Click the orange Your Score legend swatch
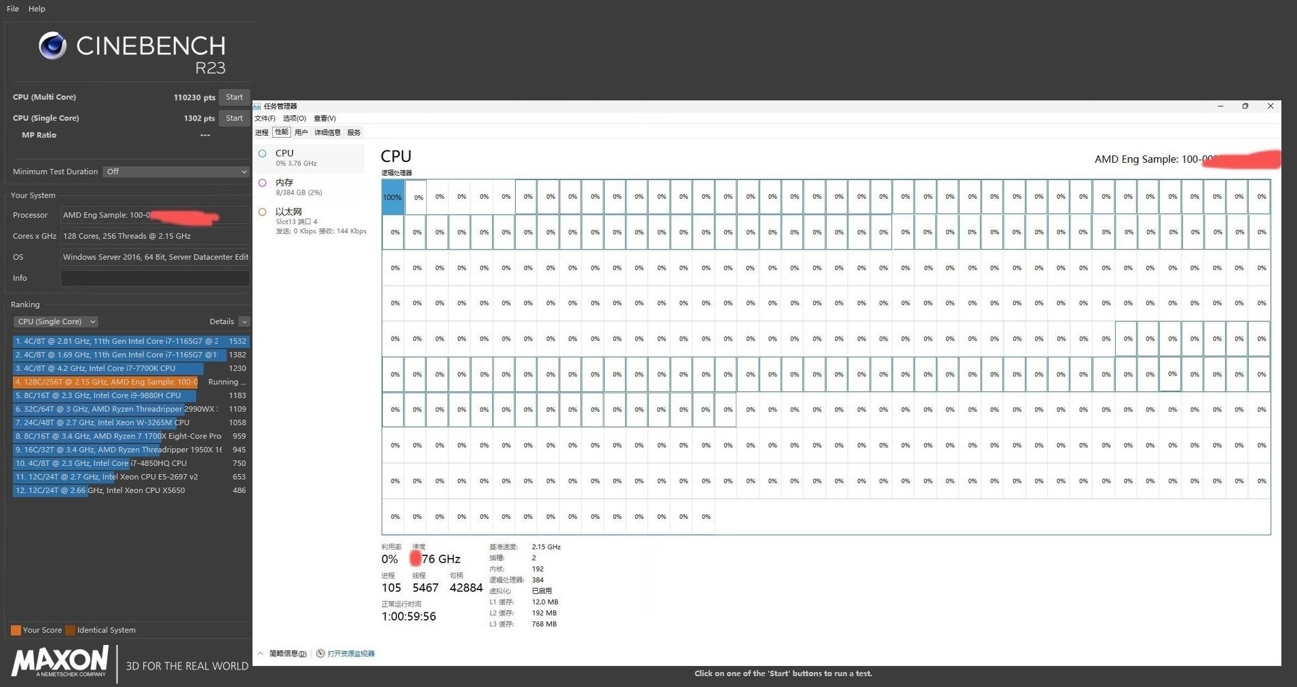The width and height of the screenshot is (1297, 687). pyautogui.click(x=16, y=630)
